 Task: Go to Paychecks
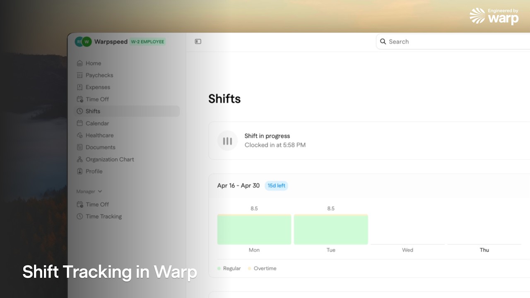click(x=127, y=75)
